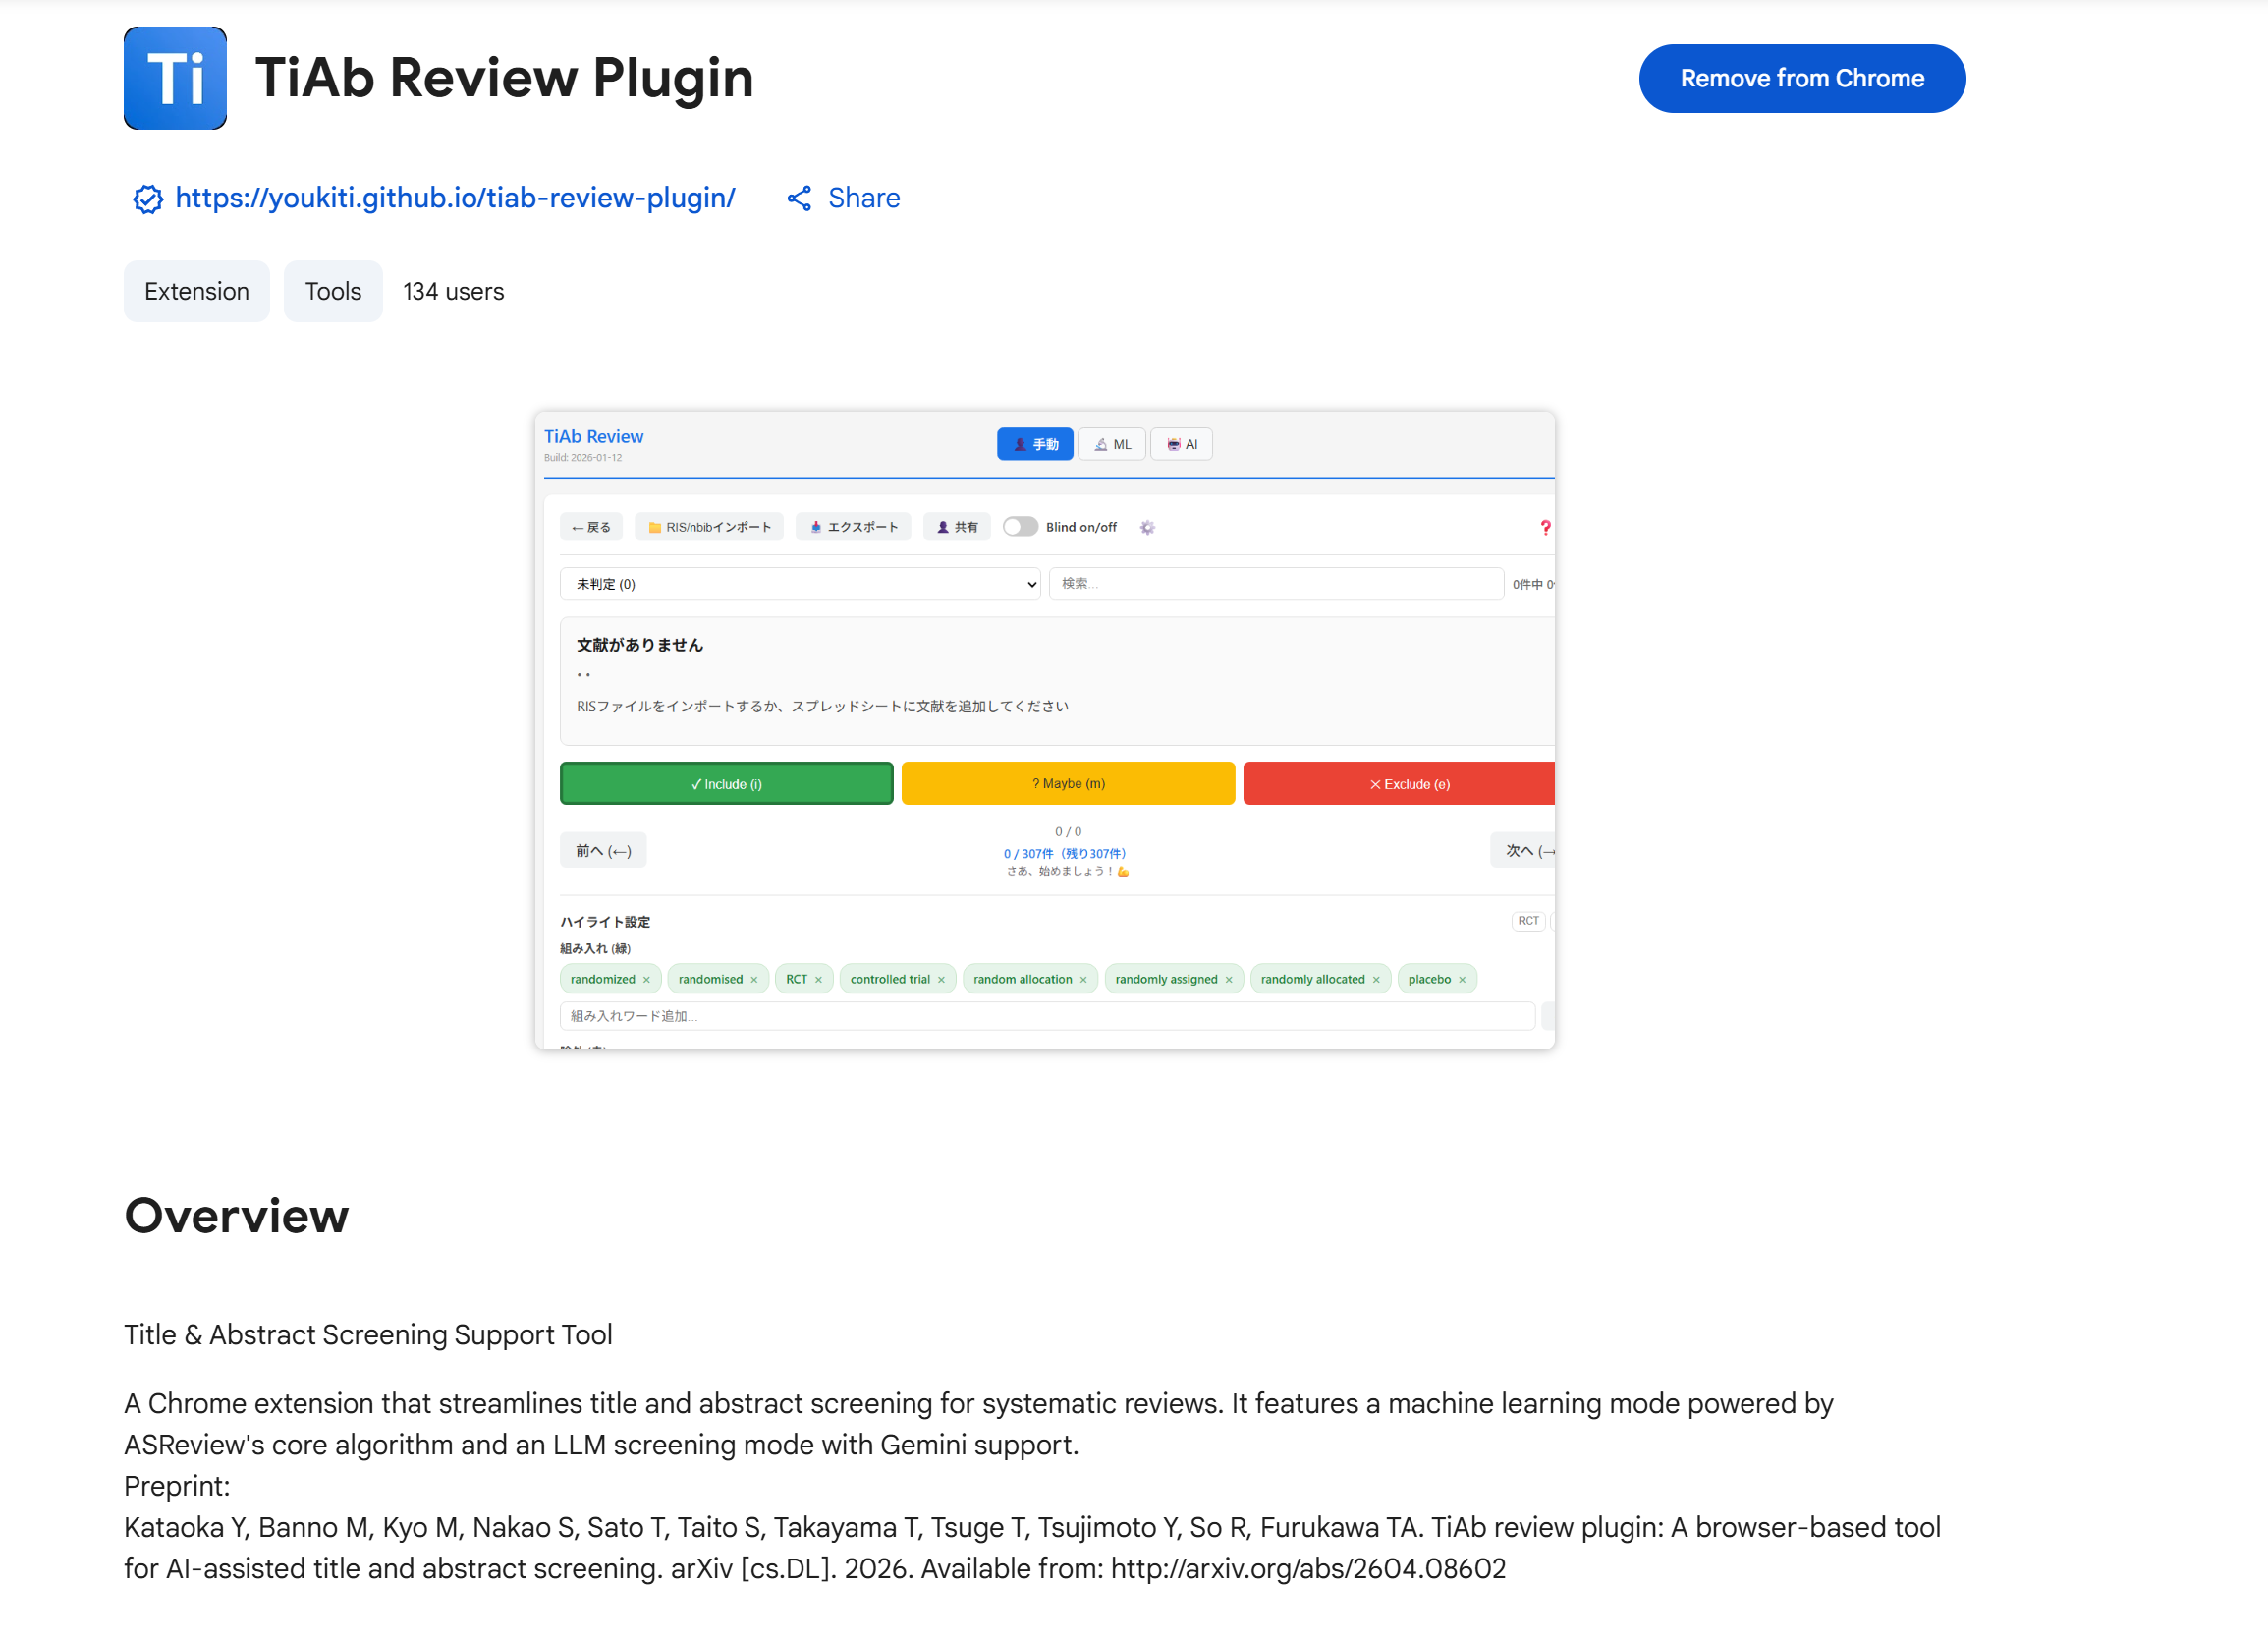Remove the 'randomized' highlight tag with its x
This screenshot has height=1645, width=2268.
point(647,980)
